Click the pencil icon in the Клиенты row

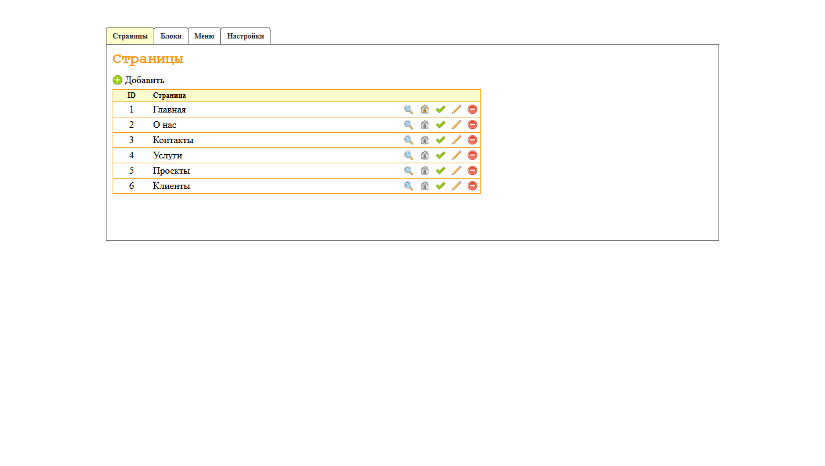point(456,186)
